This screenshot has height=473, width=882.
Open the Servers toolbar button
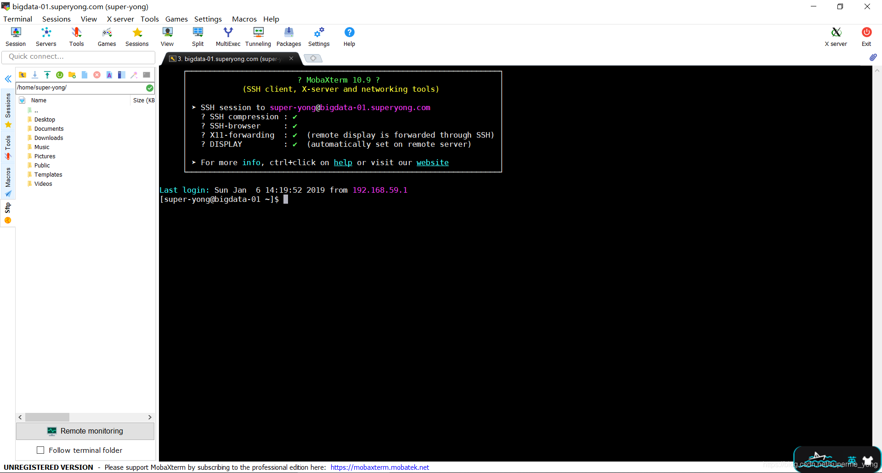(x=46, y=37)
